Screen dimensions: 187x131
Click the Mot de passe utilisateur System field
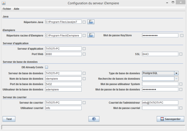pos(160,84)
